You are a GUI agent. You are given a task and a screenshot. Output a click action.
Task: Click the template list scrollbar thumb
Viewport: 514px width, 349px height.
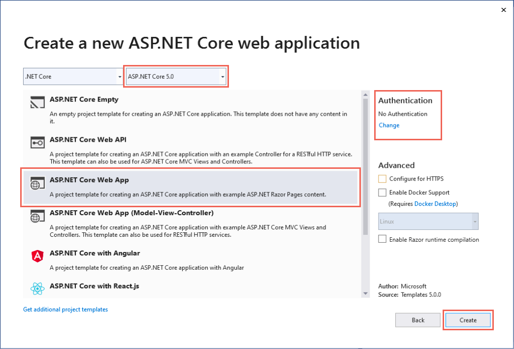pos(365,166)
